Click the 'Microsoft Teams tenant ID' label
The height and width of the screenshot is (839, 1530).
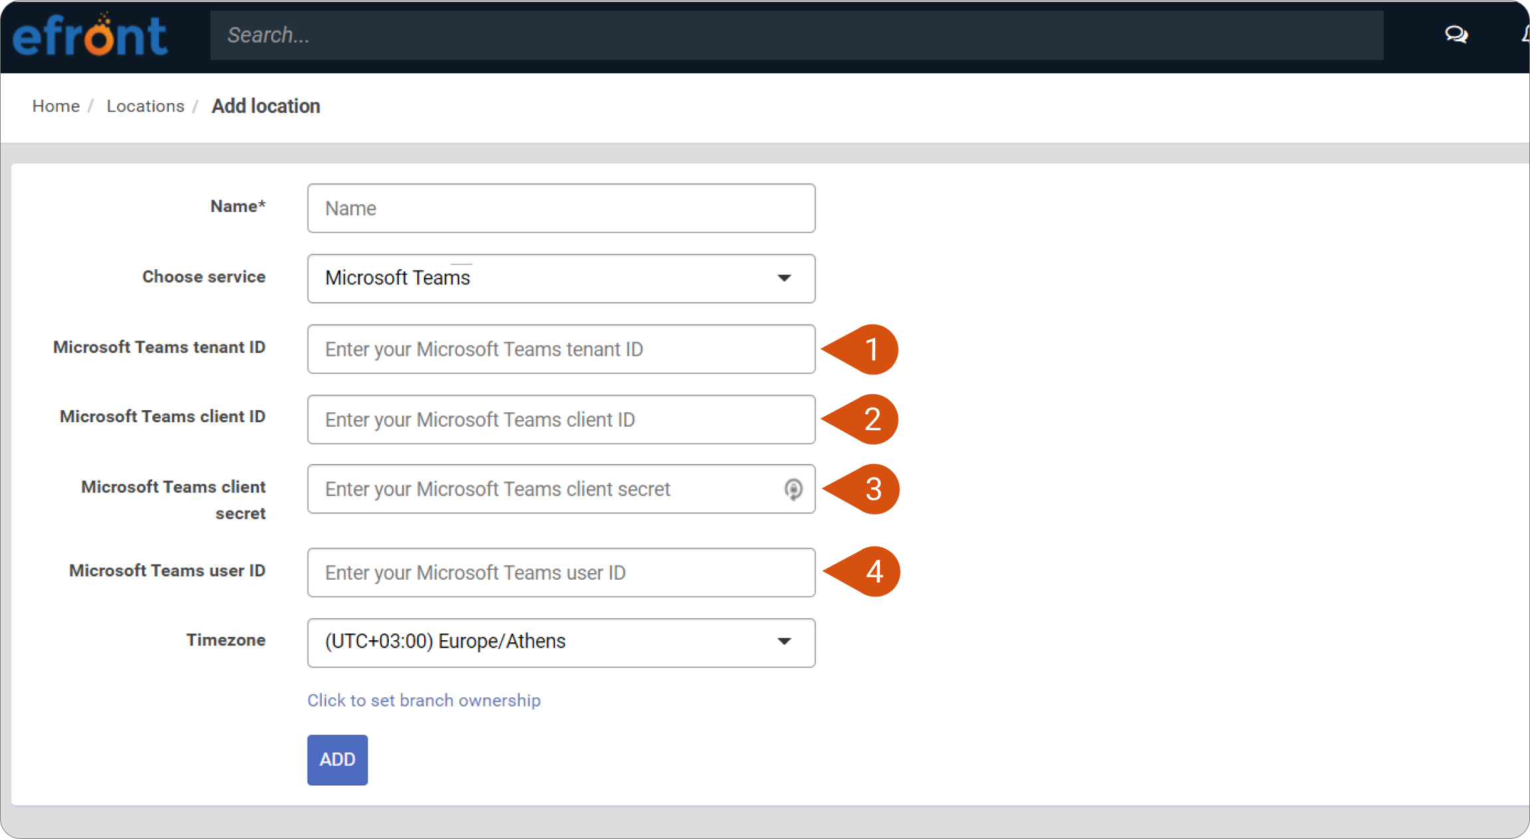coord(160,347)
